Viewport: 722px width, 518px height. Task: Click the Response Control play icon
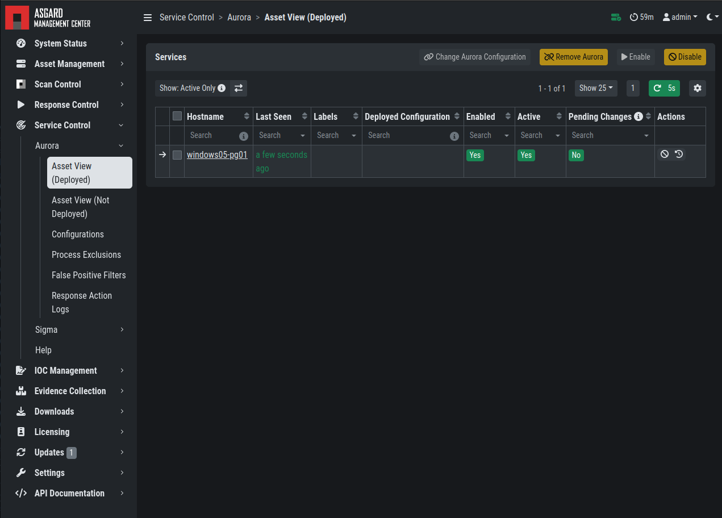(21, 105)
